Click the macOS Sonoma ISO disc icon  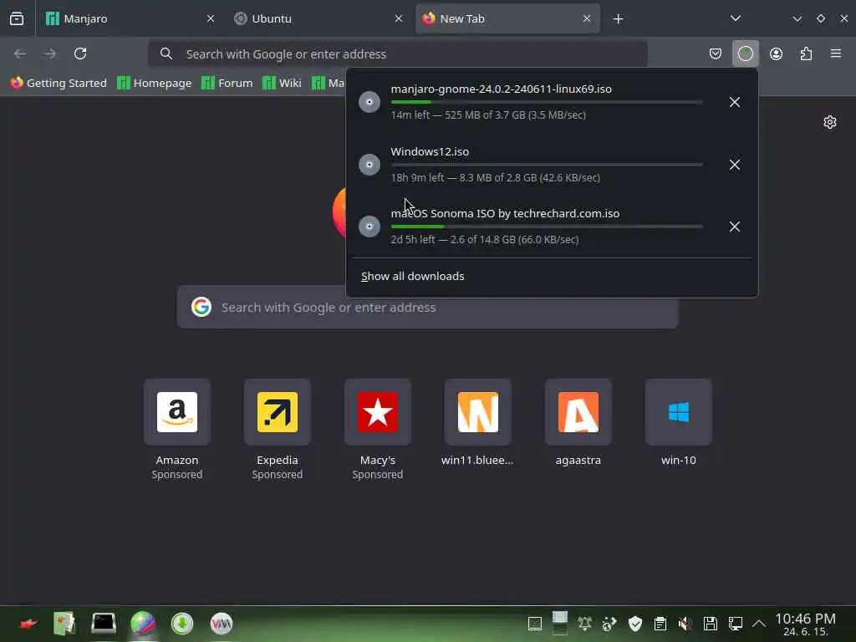[x=369, y=227]
